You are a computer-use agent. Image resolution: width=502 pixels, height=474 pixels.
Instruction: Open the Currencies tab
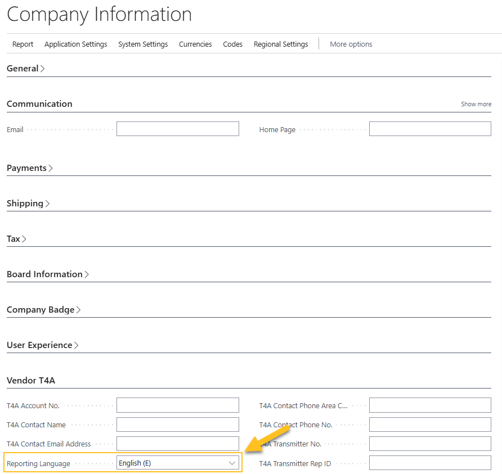point(195,44)
